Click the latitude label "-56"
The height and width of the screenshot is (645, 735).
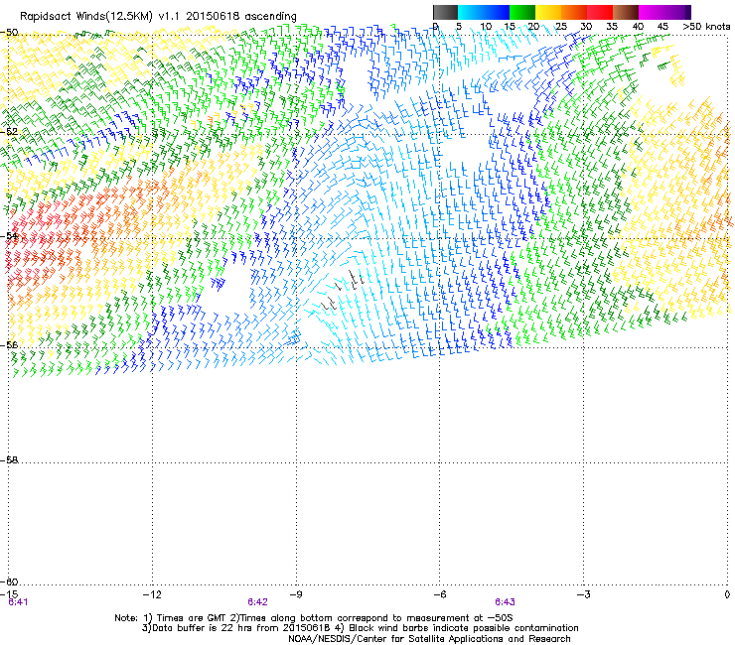coord(9,344)
